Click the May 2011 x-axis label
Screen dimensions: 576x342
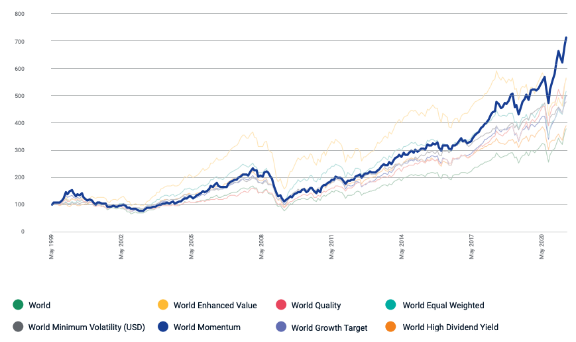[331, 247]
